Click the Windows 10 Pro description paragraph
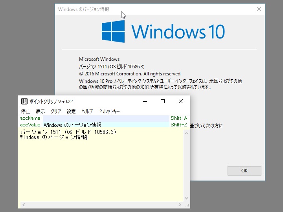283x212 pixels. (x=160, y=84)
